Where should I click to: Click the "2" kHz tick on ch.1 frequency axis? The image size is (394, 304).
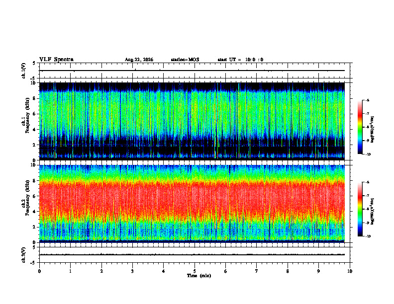click(x=35, y=145)
